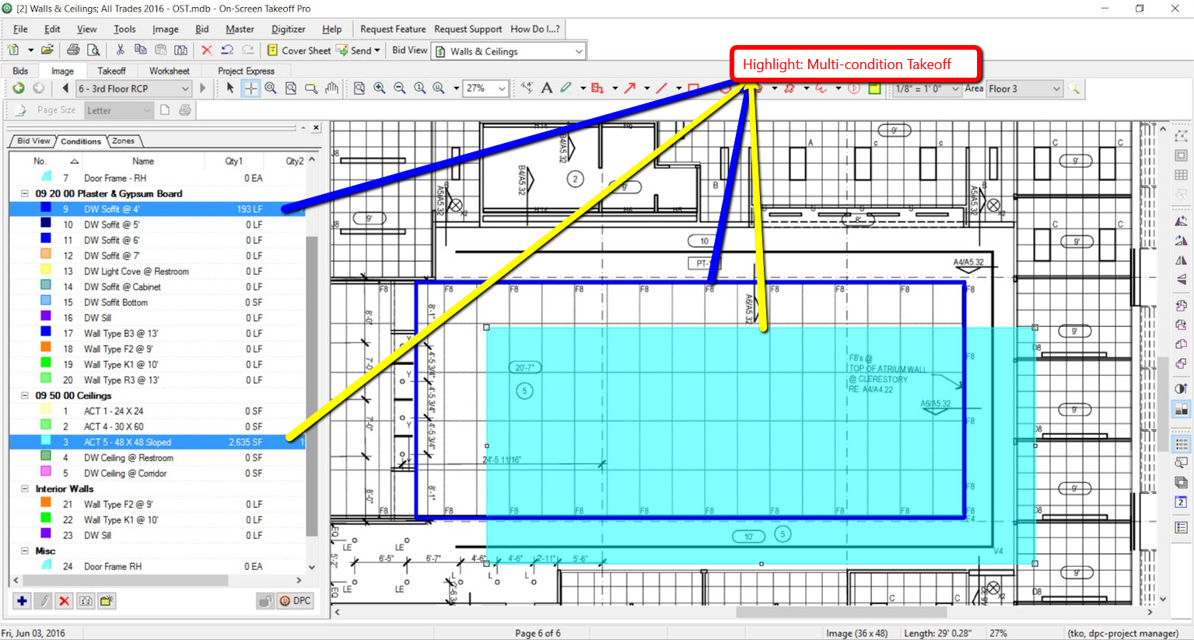Click color swatch for ACT 5 - 48 X 48 Sloped
Viewport: 1194px width, 640px height.
46,440
